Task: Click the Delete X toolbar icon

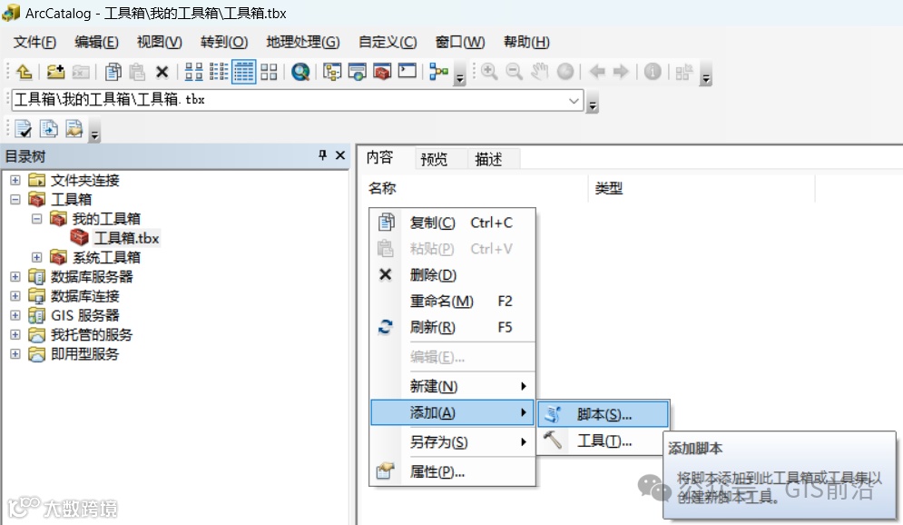Action: click(162, 72)
